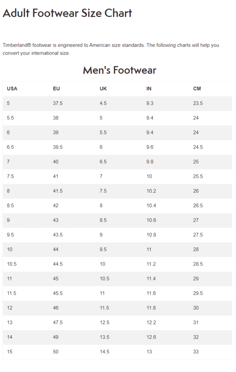
Task: Select the 10.8 inches cell
Action: pos(151,235)
